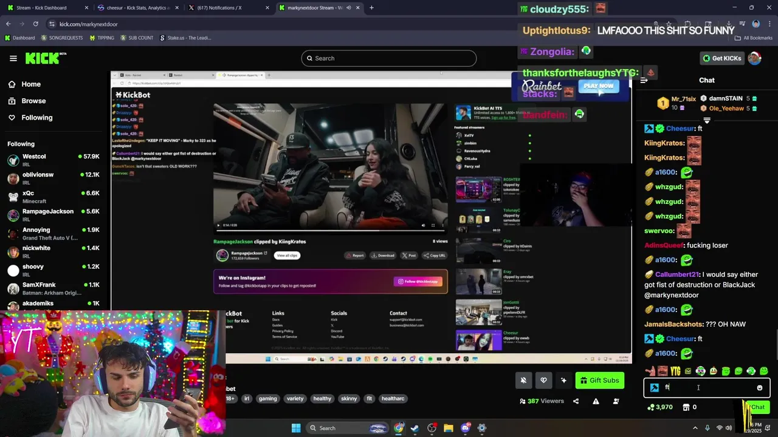
Task: Click the Follow @kickbotapp button in the stream
Action: click(x=418, y=282)
